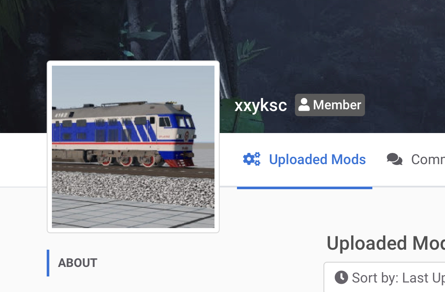The image size is (445, 292).
Task: Click the gears icon beside Uploaded Mods
Action: (252, 159)
